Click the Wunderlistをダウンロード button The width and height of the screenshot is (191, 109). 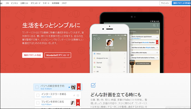[x=58, y=55]
